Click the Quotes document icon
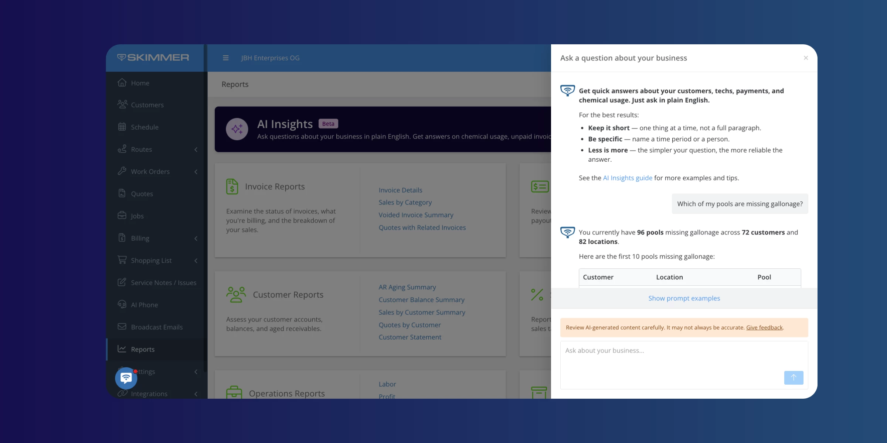The width and height of the screenshot is (887, 443). [x=122, y=193]
